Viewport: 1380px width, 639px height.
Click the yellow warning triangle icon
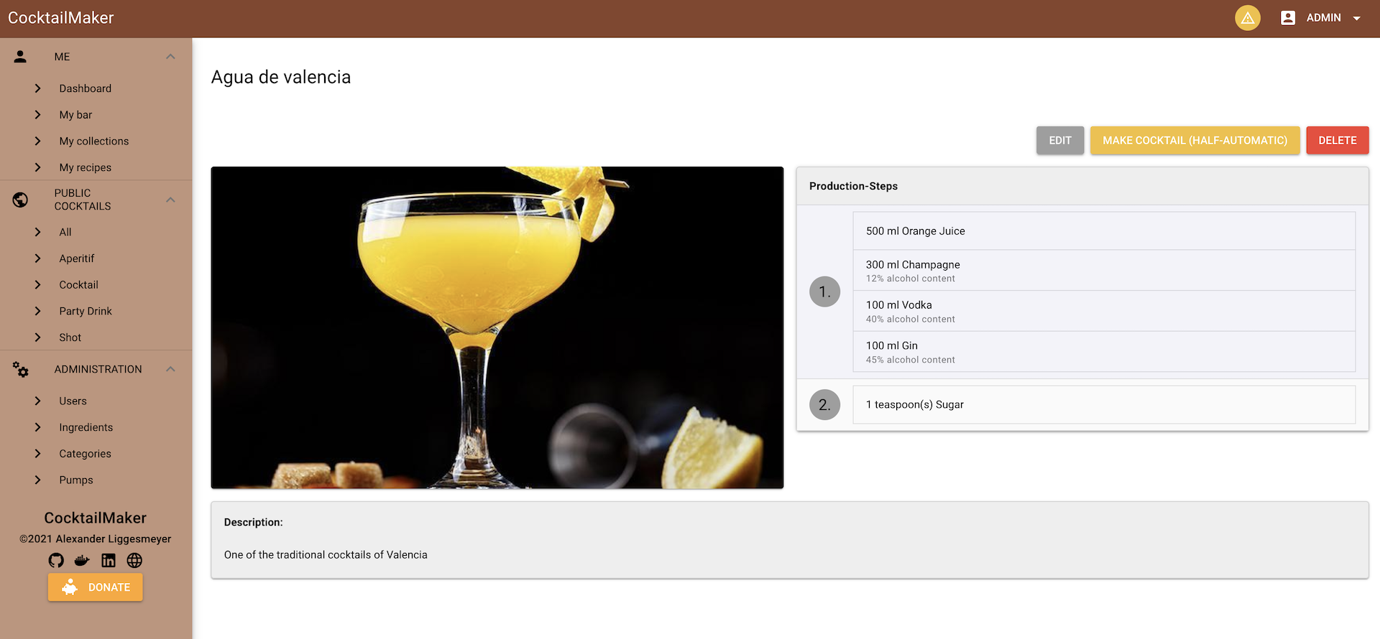click(x=1248, y=18)
